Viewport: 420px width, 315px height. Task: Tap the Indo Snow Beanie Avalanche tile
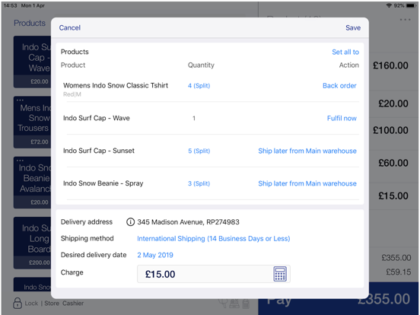coord(32,183)
